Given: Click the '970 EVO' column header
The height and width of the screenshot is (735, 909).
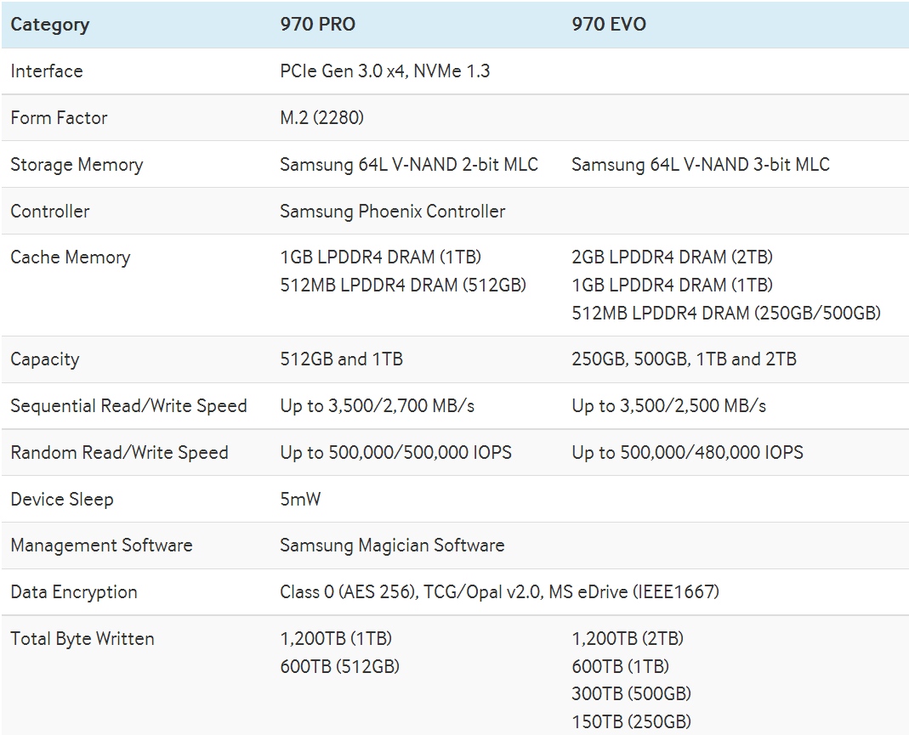Looking at the screenshot, I should (x=609, y=25).
